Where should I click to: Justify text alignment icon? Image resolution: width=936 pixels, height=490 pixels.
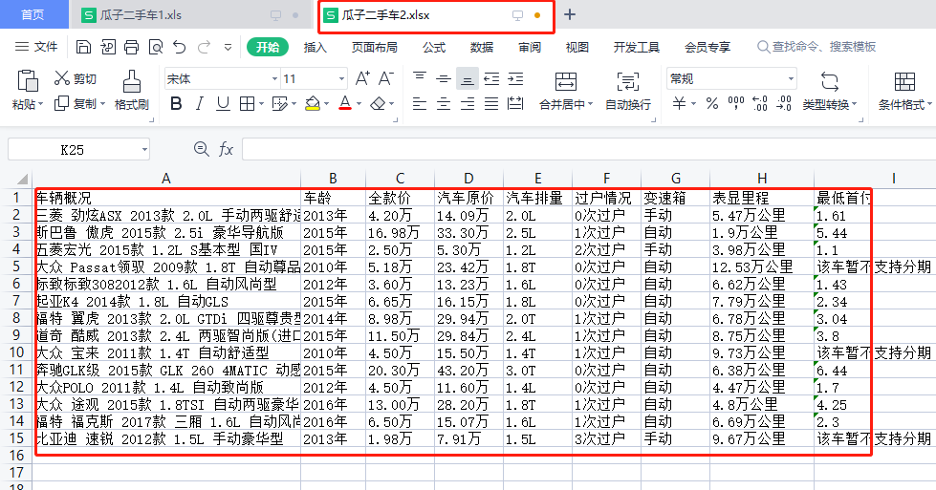tap(491, 104)
